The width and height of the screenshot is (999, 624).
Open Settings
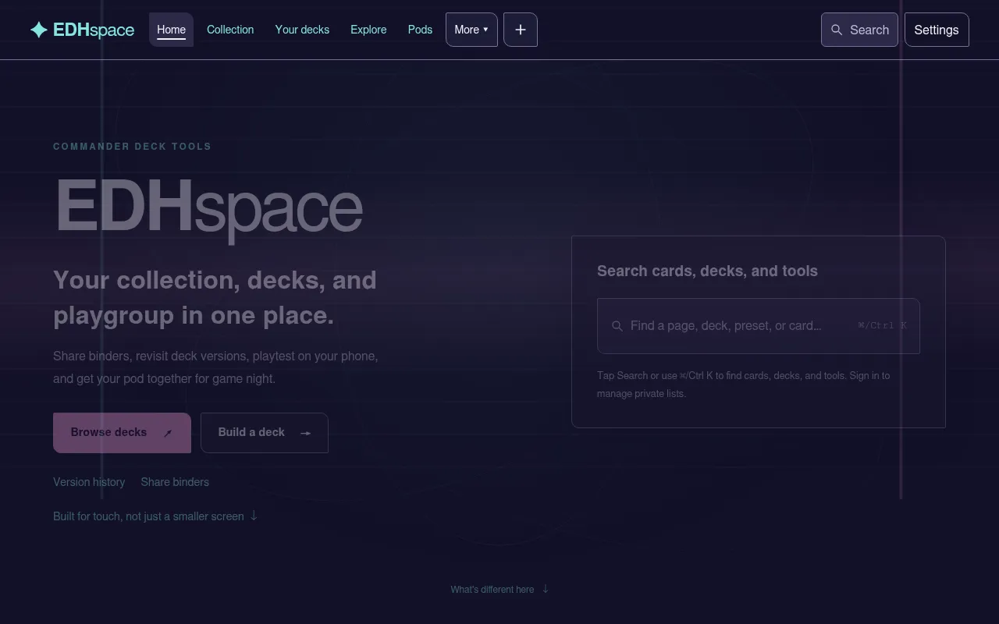937,30
